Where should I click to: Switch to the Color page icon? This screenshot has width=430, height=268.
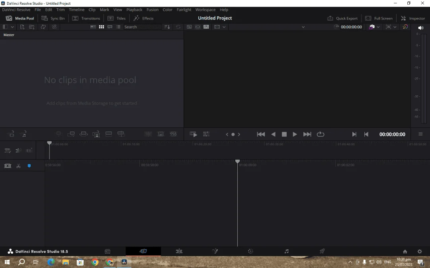point(250,251)
